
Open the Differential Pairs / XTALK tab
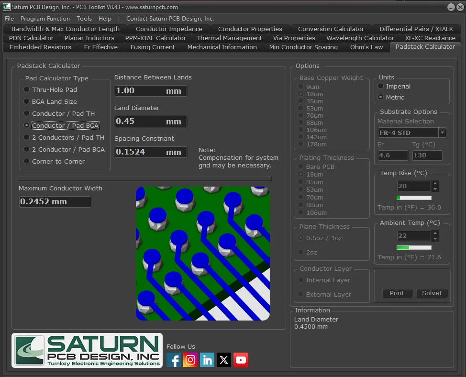pos(416,29)
